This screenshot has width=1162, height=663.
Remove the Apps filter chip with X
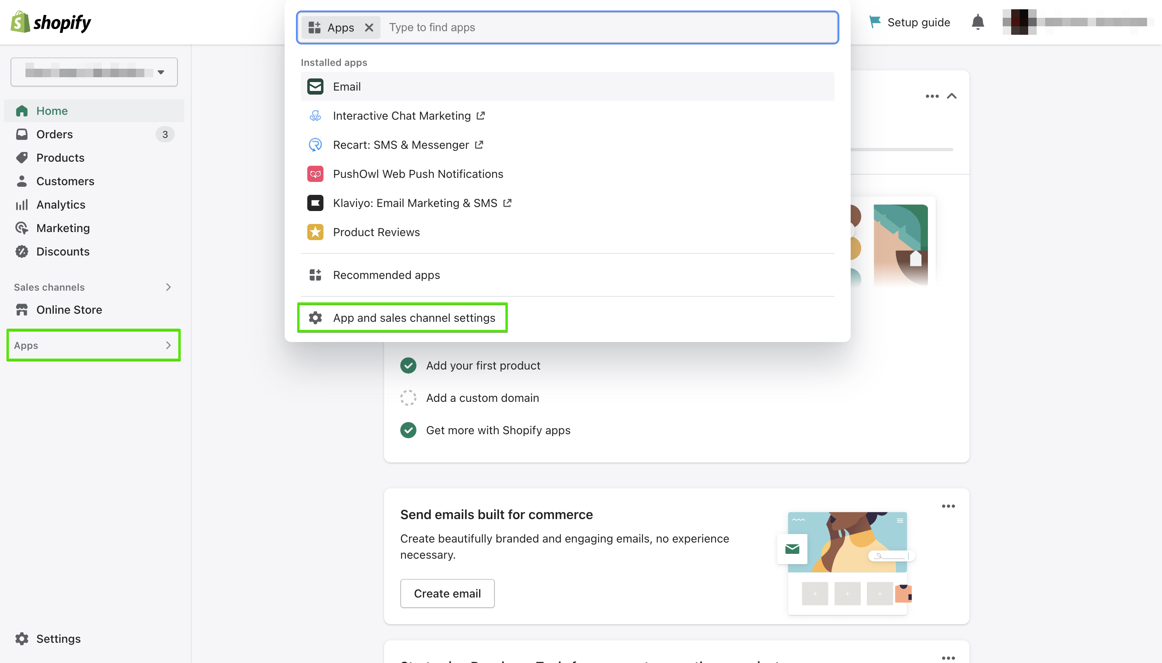[x=369, y=27]
